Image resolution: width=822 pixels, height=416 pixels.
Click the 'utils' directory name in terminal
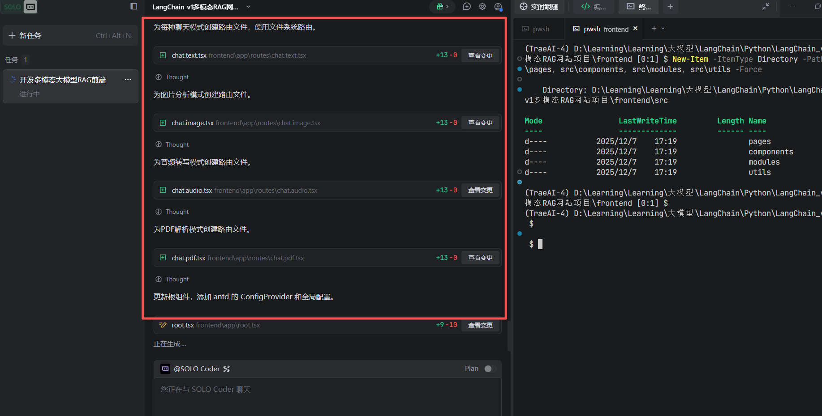point(759,172)
